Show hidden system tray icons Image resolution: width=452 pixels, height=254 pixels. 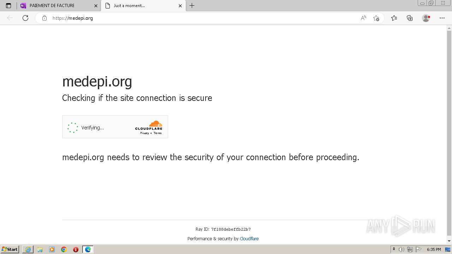tap(394, 249)
